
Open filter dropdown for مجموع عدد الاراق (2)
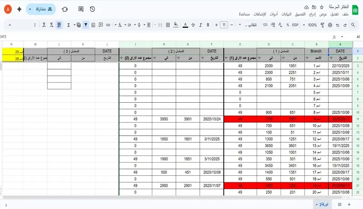(x=121, y=58)
